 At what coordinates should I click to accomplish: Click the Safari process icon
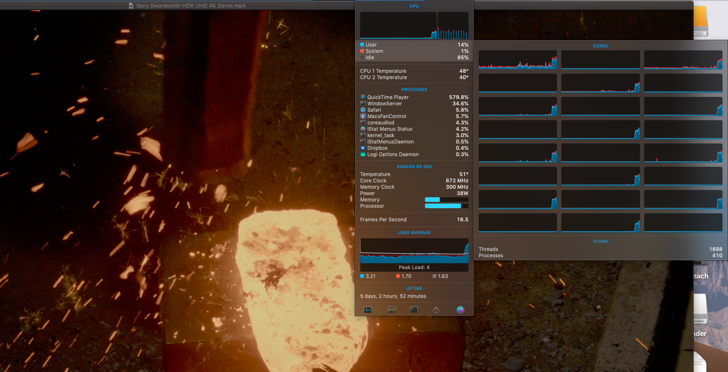(363, 110)
